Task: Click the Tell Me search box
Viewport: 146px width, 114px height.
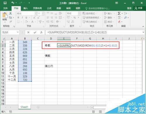Action: [x=98, y=8]
